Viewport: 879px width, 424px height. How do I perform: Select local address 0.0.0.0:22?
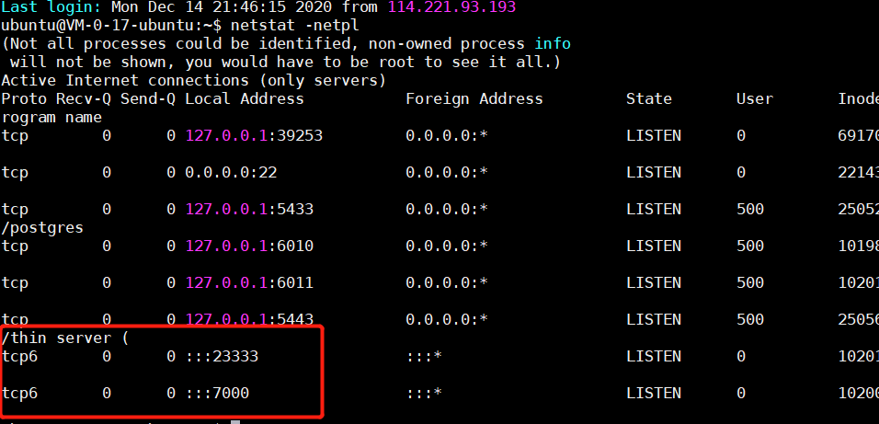pyautogui.click(x=231, y=172)
